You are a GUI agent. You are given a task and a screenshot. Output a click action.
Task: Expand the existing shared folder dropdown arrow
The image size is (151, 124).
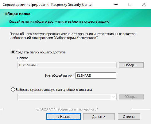[114, 97]
